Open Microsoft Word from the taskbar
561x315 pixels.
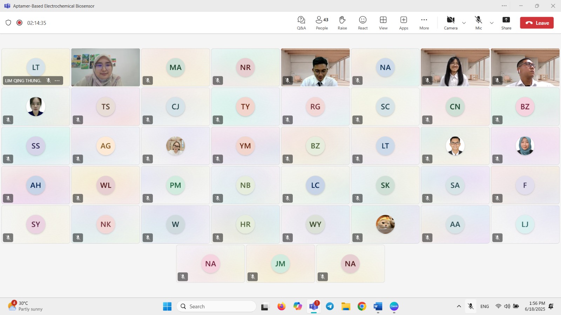(378, 306)
